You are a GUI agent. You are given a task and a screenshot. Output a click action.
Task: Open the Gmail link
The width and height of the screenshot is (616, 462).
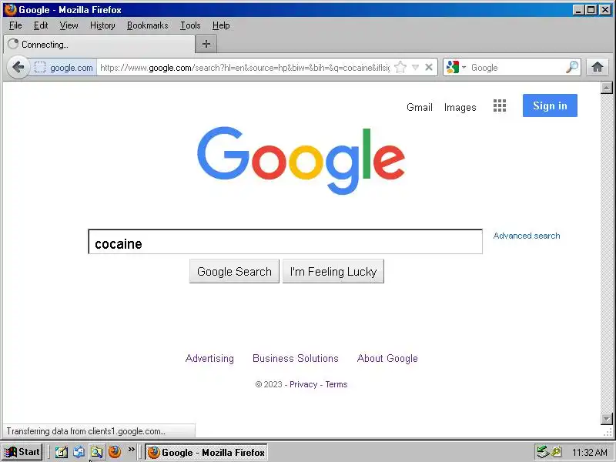tap(419, 107)
